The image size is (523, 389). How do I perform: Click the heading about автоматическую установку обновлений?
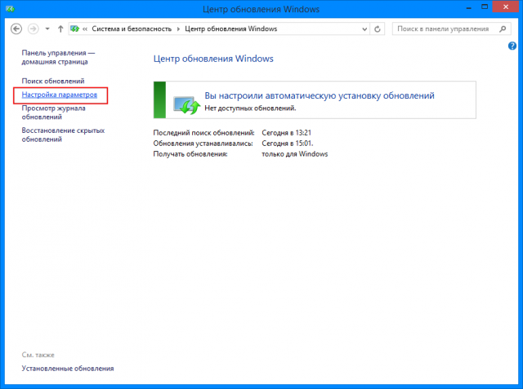point(320,95)
